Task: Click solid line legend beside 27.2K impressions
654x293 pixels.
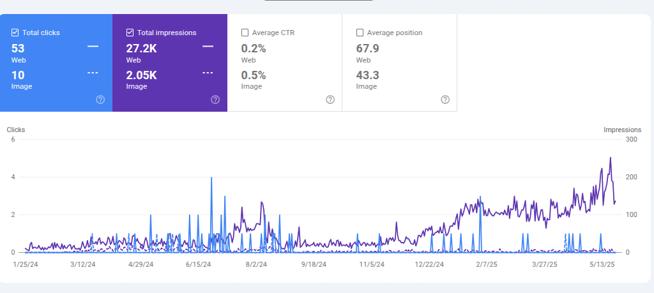Action: point(208,47)
